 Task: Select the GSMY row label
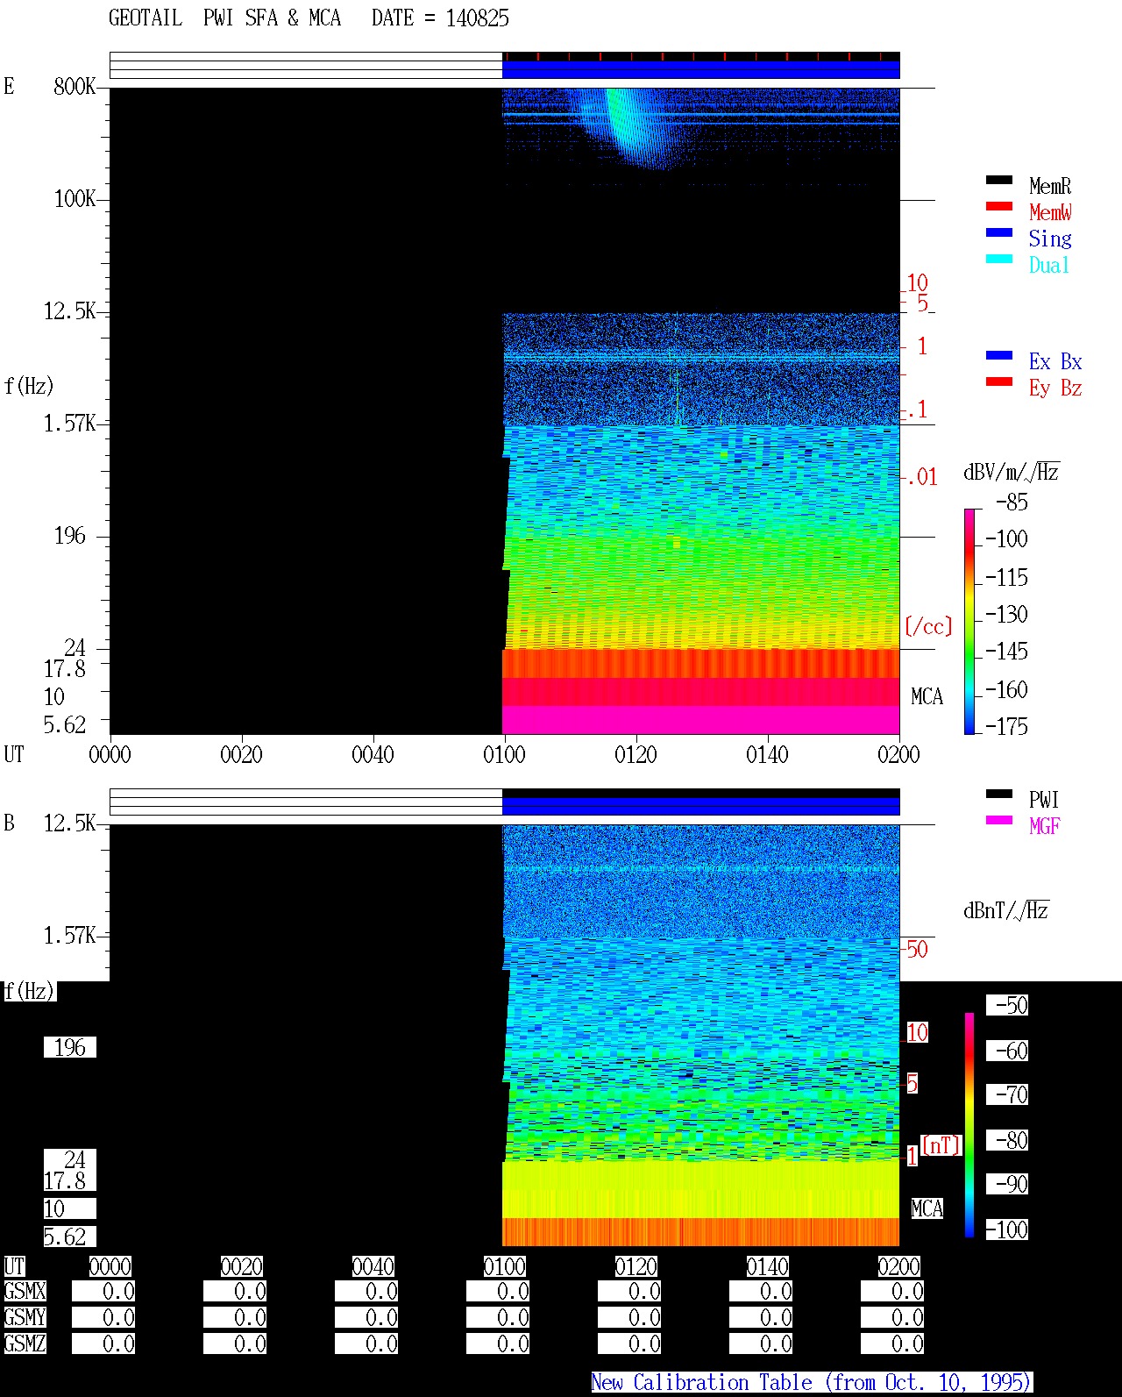pos(25,1317)
